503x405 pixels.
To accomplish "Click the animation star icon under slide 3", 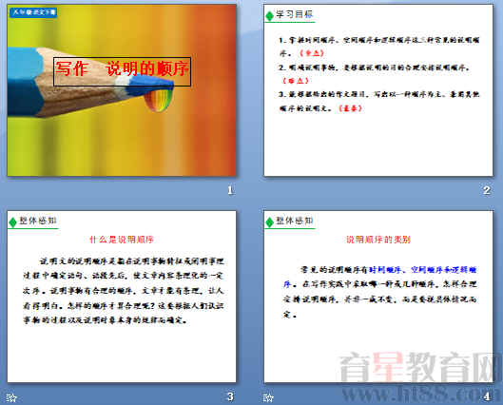I will [x=11, y=398].
